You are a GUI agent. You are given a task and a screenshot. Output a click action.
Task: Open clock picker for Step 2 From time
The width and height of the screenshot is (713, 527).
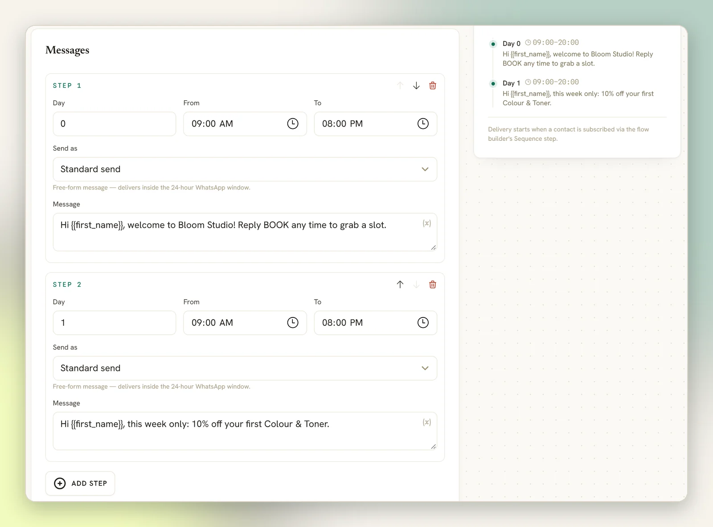pos(293,322)
